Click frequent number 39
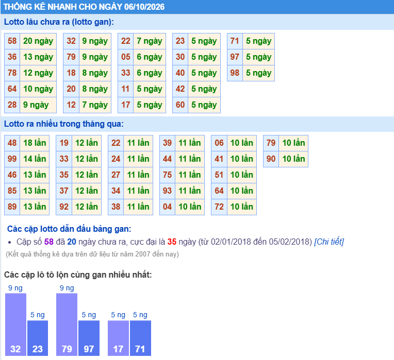Image resolution: width=394 pixels, height=360 pixels. (x=168, y=143)
